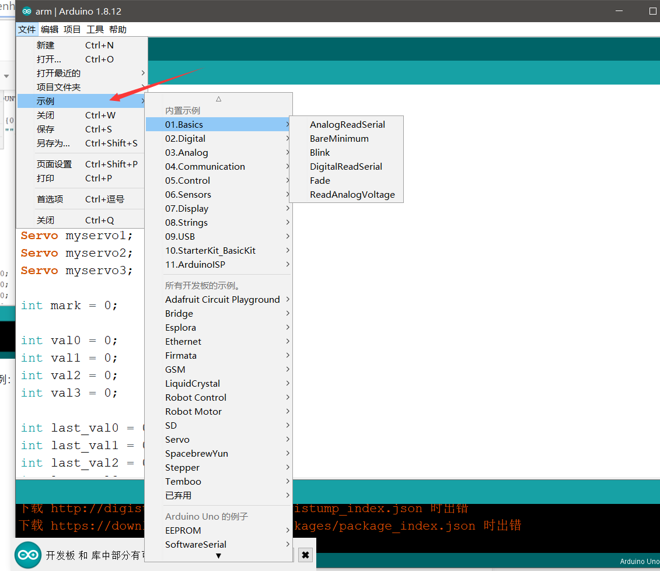
Task: Expand 11.ArduinoISP submenu
Action: [x=218, y=264]
